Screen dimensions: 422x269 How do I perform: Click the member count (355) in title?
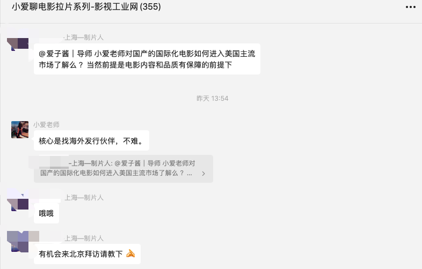[x=150, y=7]
